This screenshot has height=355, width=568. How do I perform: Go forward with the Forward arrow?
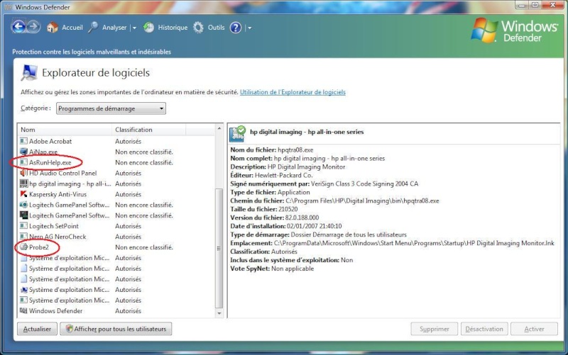click(x=33, y=27)
